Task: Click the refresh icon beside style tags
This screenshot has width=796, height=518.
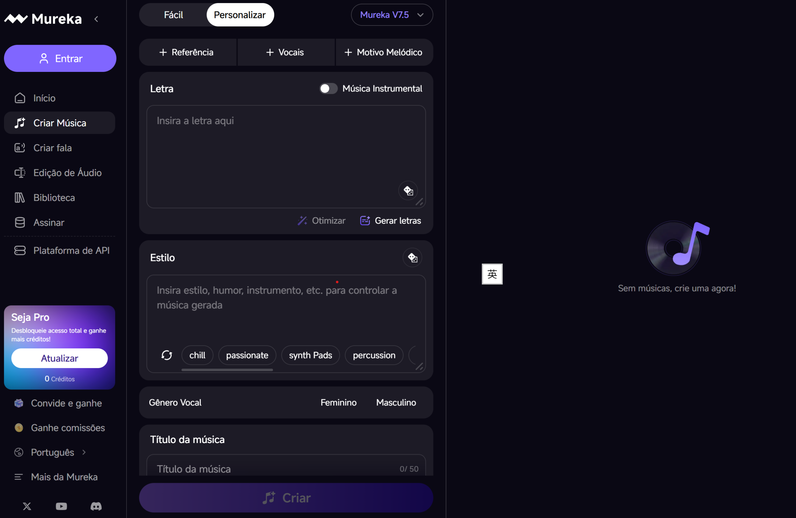Action: coord(167,355)
